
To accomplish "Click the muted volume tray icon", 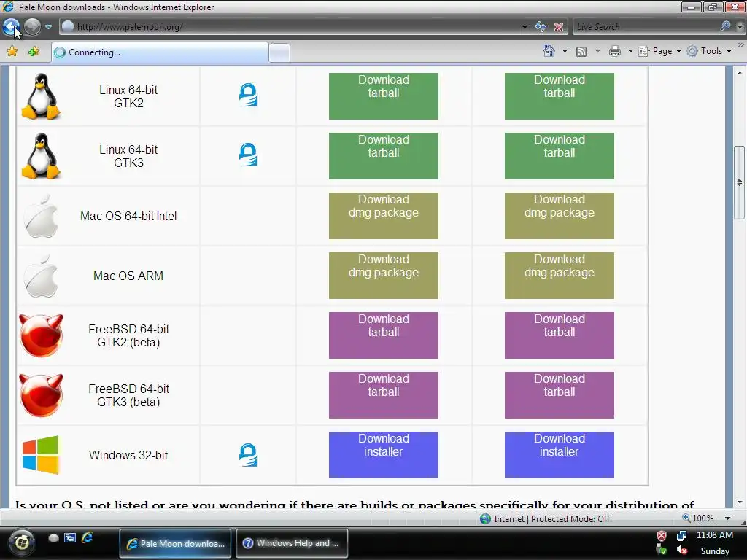I will [682, 550].
